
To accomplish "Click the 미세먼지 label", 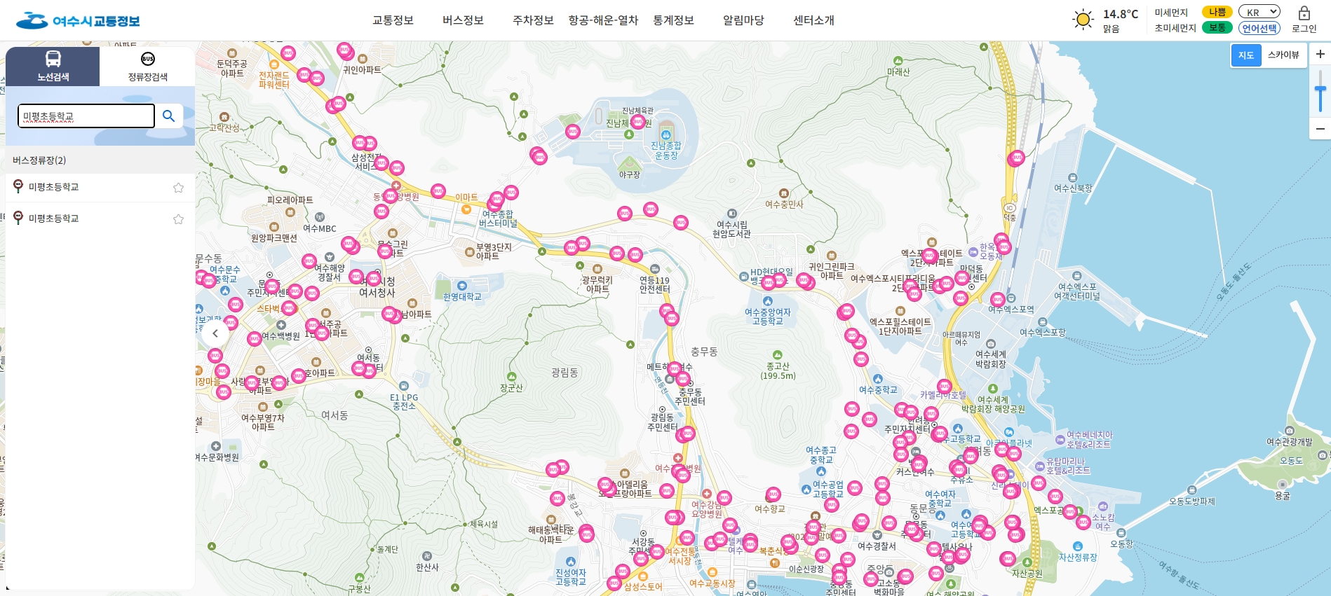I will tap(1171, 13).
